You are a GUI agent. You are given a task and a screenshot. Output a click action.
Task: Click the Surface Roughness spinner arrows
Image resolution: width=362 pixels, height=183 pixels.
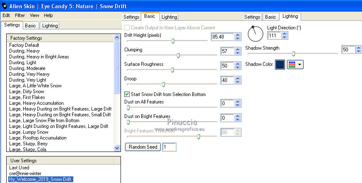coord(238,66)
